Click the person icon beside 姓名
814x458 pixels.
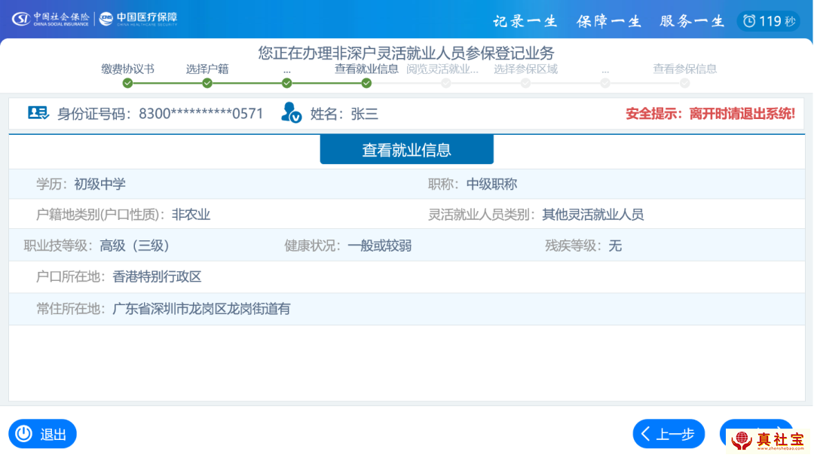click(291, 113)
